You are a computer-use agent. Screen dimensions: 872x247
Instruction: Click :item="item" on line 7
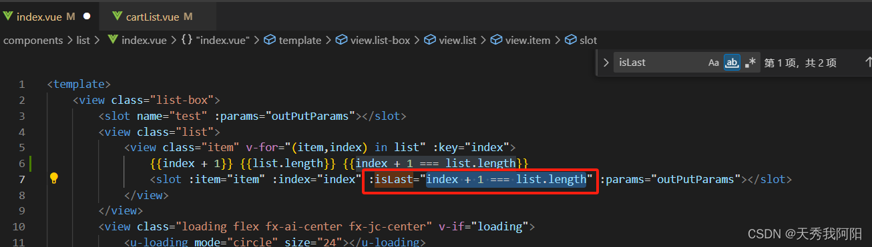point(224,179)
